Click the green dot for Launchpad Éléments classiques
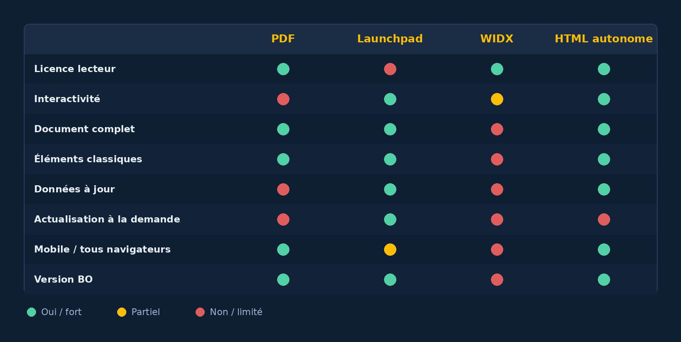Screen dimensions: 681x342 click(x=390, y=160)
